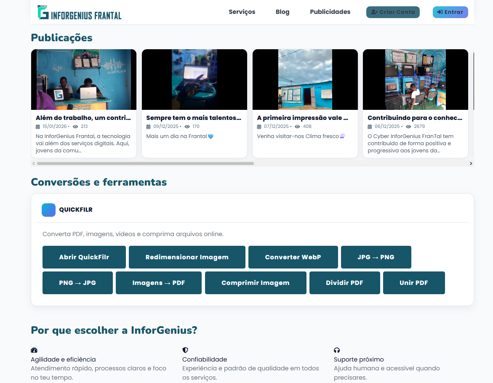Click the speedometer icon above Agilidade e eficiência

tap(34, 350)
